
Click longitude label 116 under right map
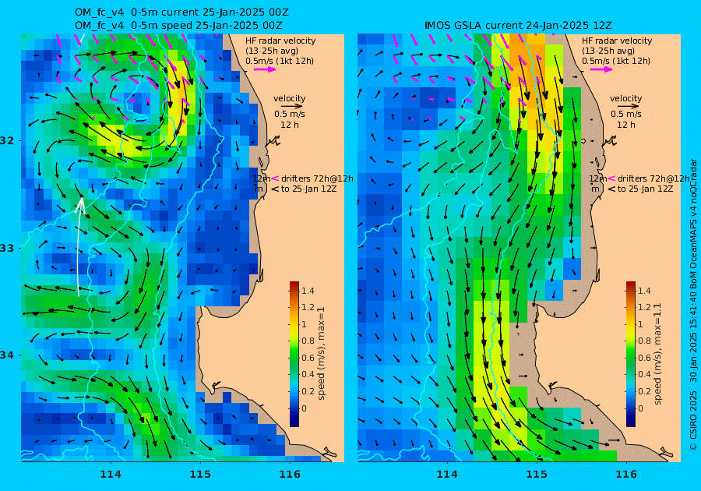(x=626, y=475)
